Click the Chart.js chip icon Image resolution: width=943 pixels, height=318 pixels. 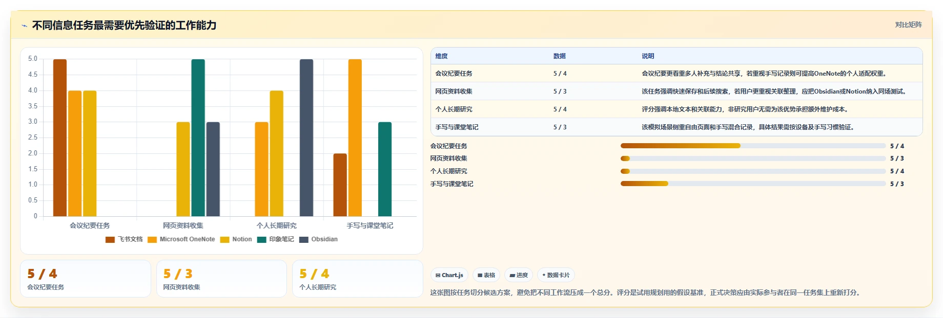pos(438,275)
